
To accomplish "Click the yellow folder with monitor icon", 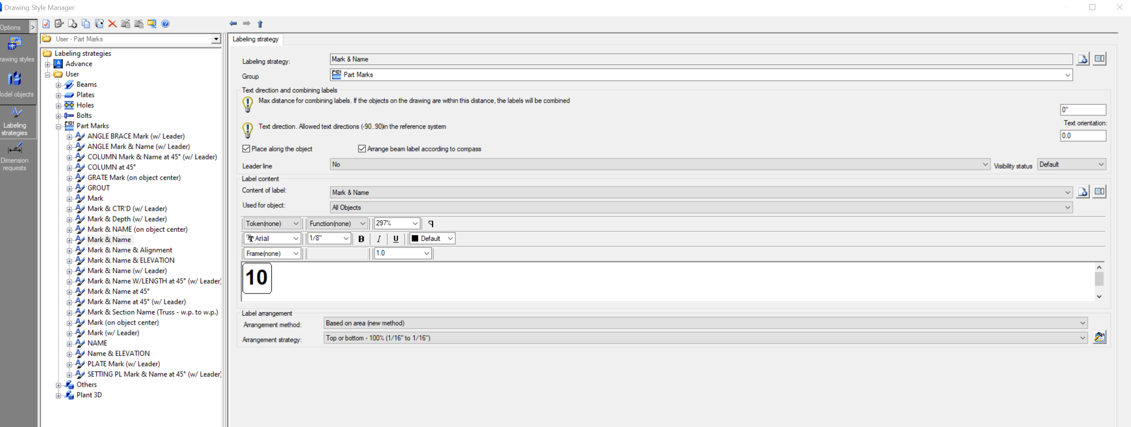I will coord(152,24).
